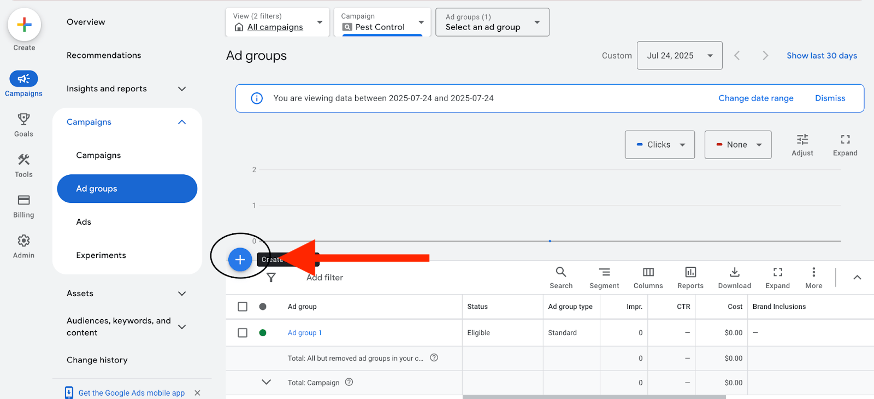The width and height of the screenshot is (874, 399).
Task: Click the mobile phone app icon
Action: click(x=69, y=392)
